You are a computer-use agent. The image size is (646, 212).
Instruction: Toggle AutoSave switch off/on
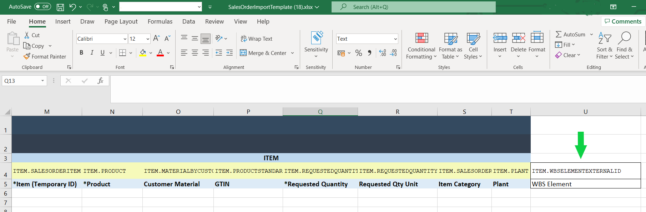click(42, 7)
